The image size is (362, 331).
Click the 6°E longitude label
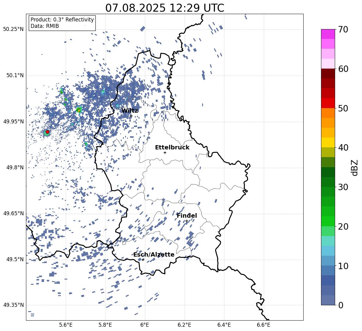[x=145, y=325]
